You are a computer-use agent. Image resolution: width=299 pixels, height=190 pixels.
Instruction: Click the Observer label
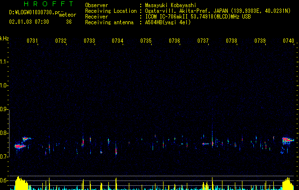[96, 5]
